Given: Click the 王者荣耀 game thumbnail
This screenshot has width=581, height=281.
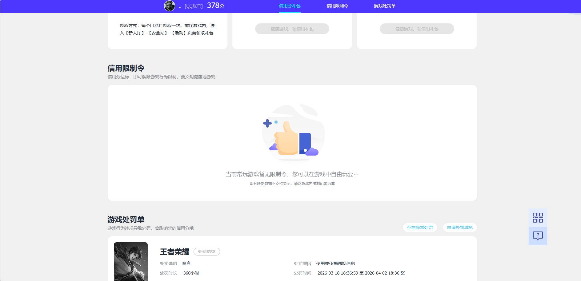Looking at the screenshot, I should pyautogui.click(x=131, y=262).
